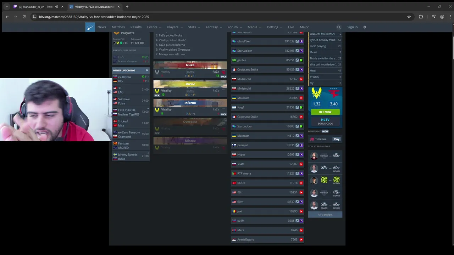
Task: Click external link icon on Croissant Strike 55439 row
Action: pos(297,70)
